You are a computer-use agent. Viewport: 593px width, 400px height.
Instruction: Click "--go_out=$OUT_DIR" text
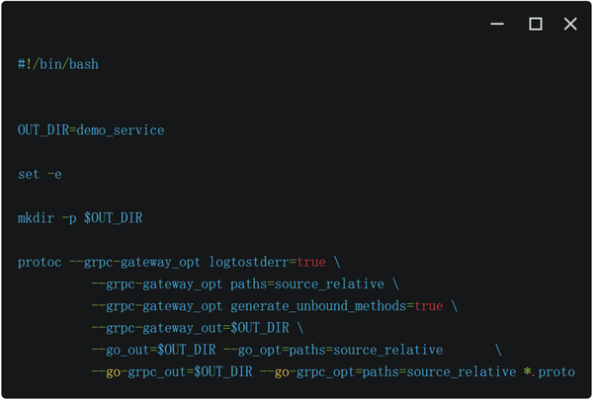click(x=153, y=350)
